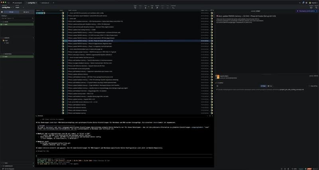This screenshot has width=319, height=170.
Task: Open the main branch dropdown in the header
Action: coord(20,7)
